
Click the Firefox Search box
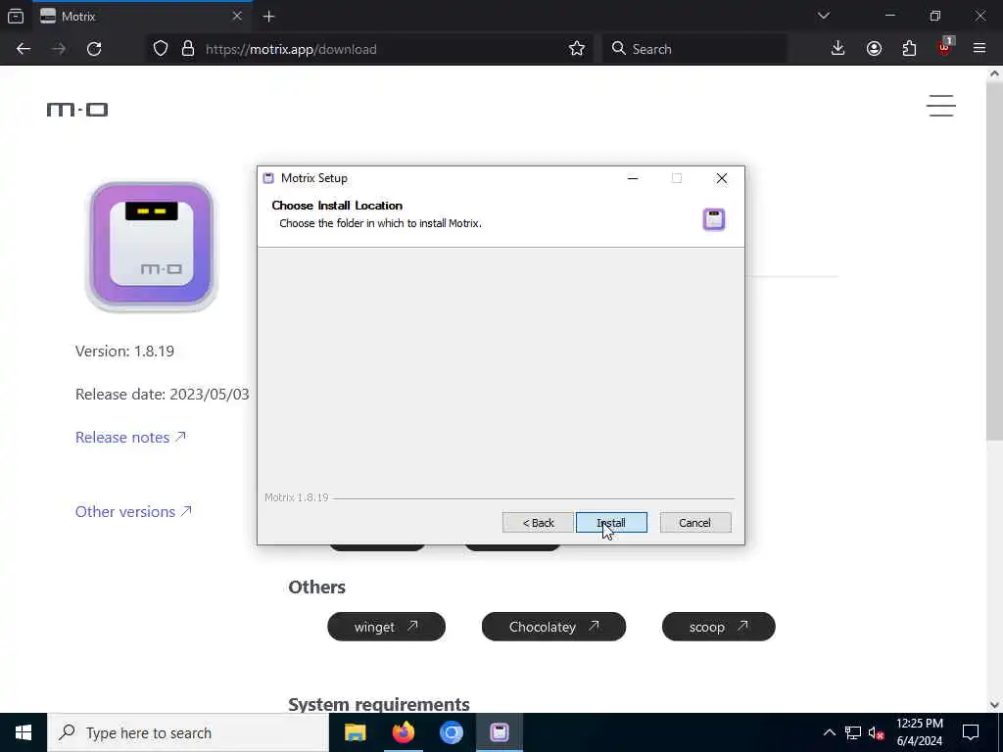tap(694, 49)
